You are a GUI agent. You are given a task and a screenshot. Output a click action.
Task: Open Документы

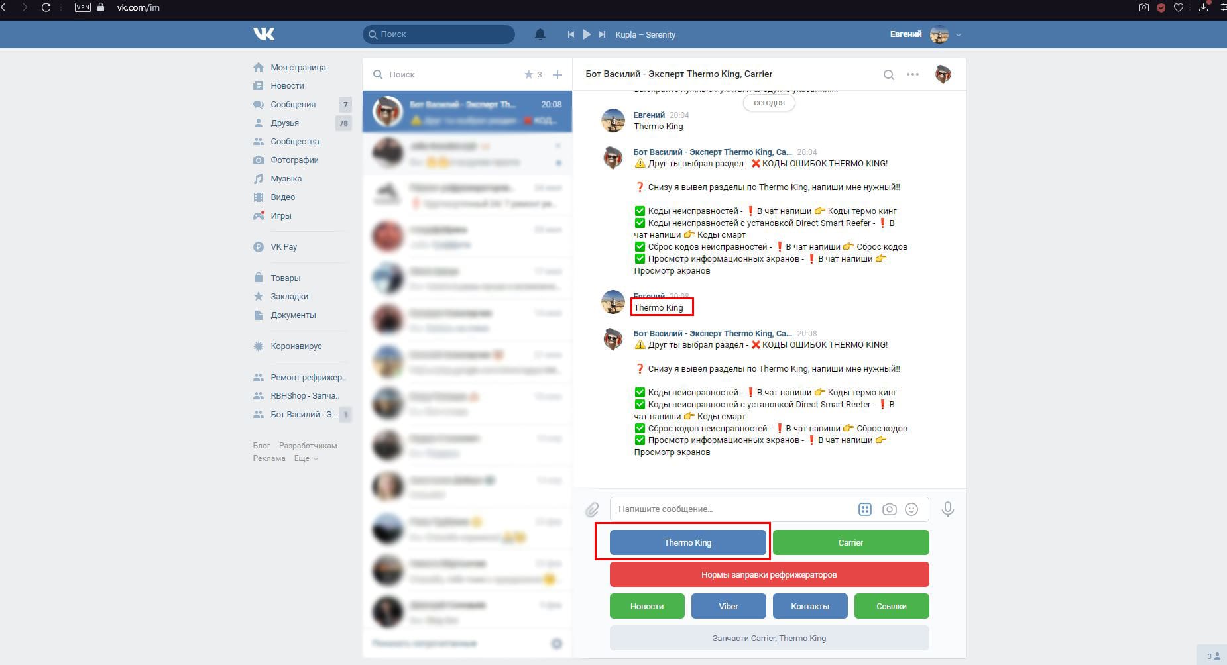click(293, 315)
